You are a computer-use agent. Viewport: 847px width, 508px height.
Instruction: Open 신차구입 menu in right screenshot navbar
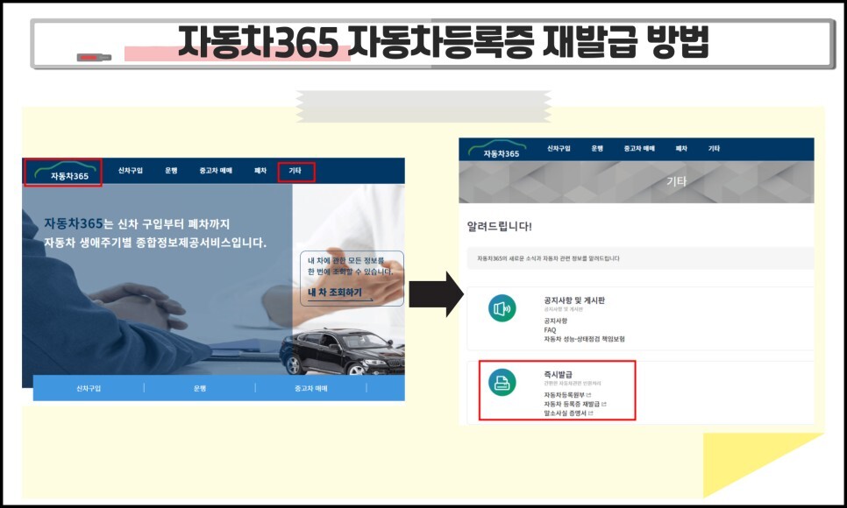click(x=559, y=149)
